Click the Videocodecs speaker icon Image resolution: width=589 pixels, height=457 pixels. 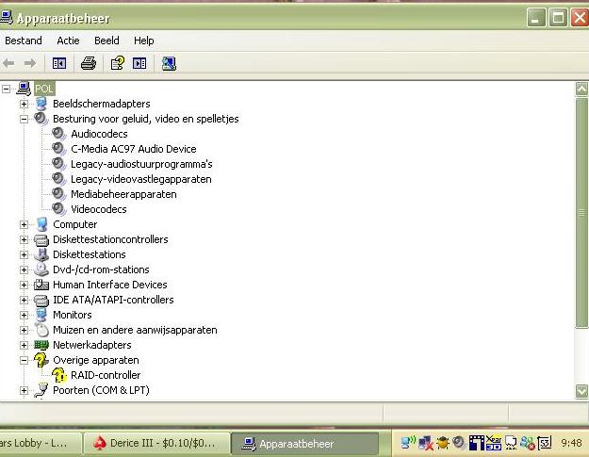(59, 209)
